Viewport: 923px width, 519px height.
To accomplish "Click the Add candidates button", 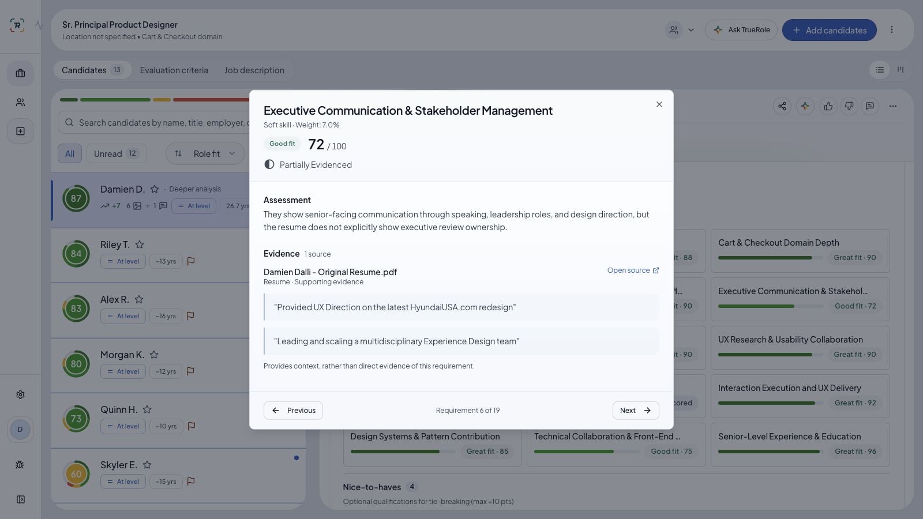I will click(x=829, y=30).
